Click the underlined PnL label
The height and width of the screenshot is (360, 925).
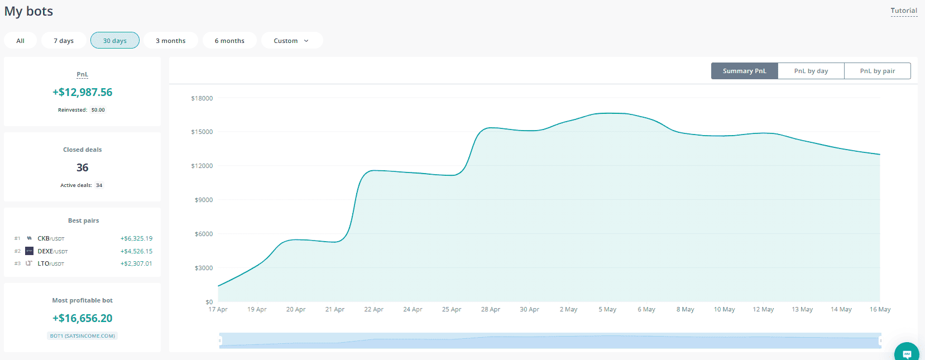tap(82, 74)
